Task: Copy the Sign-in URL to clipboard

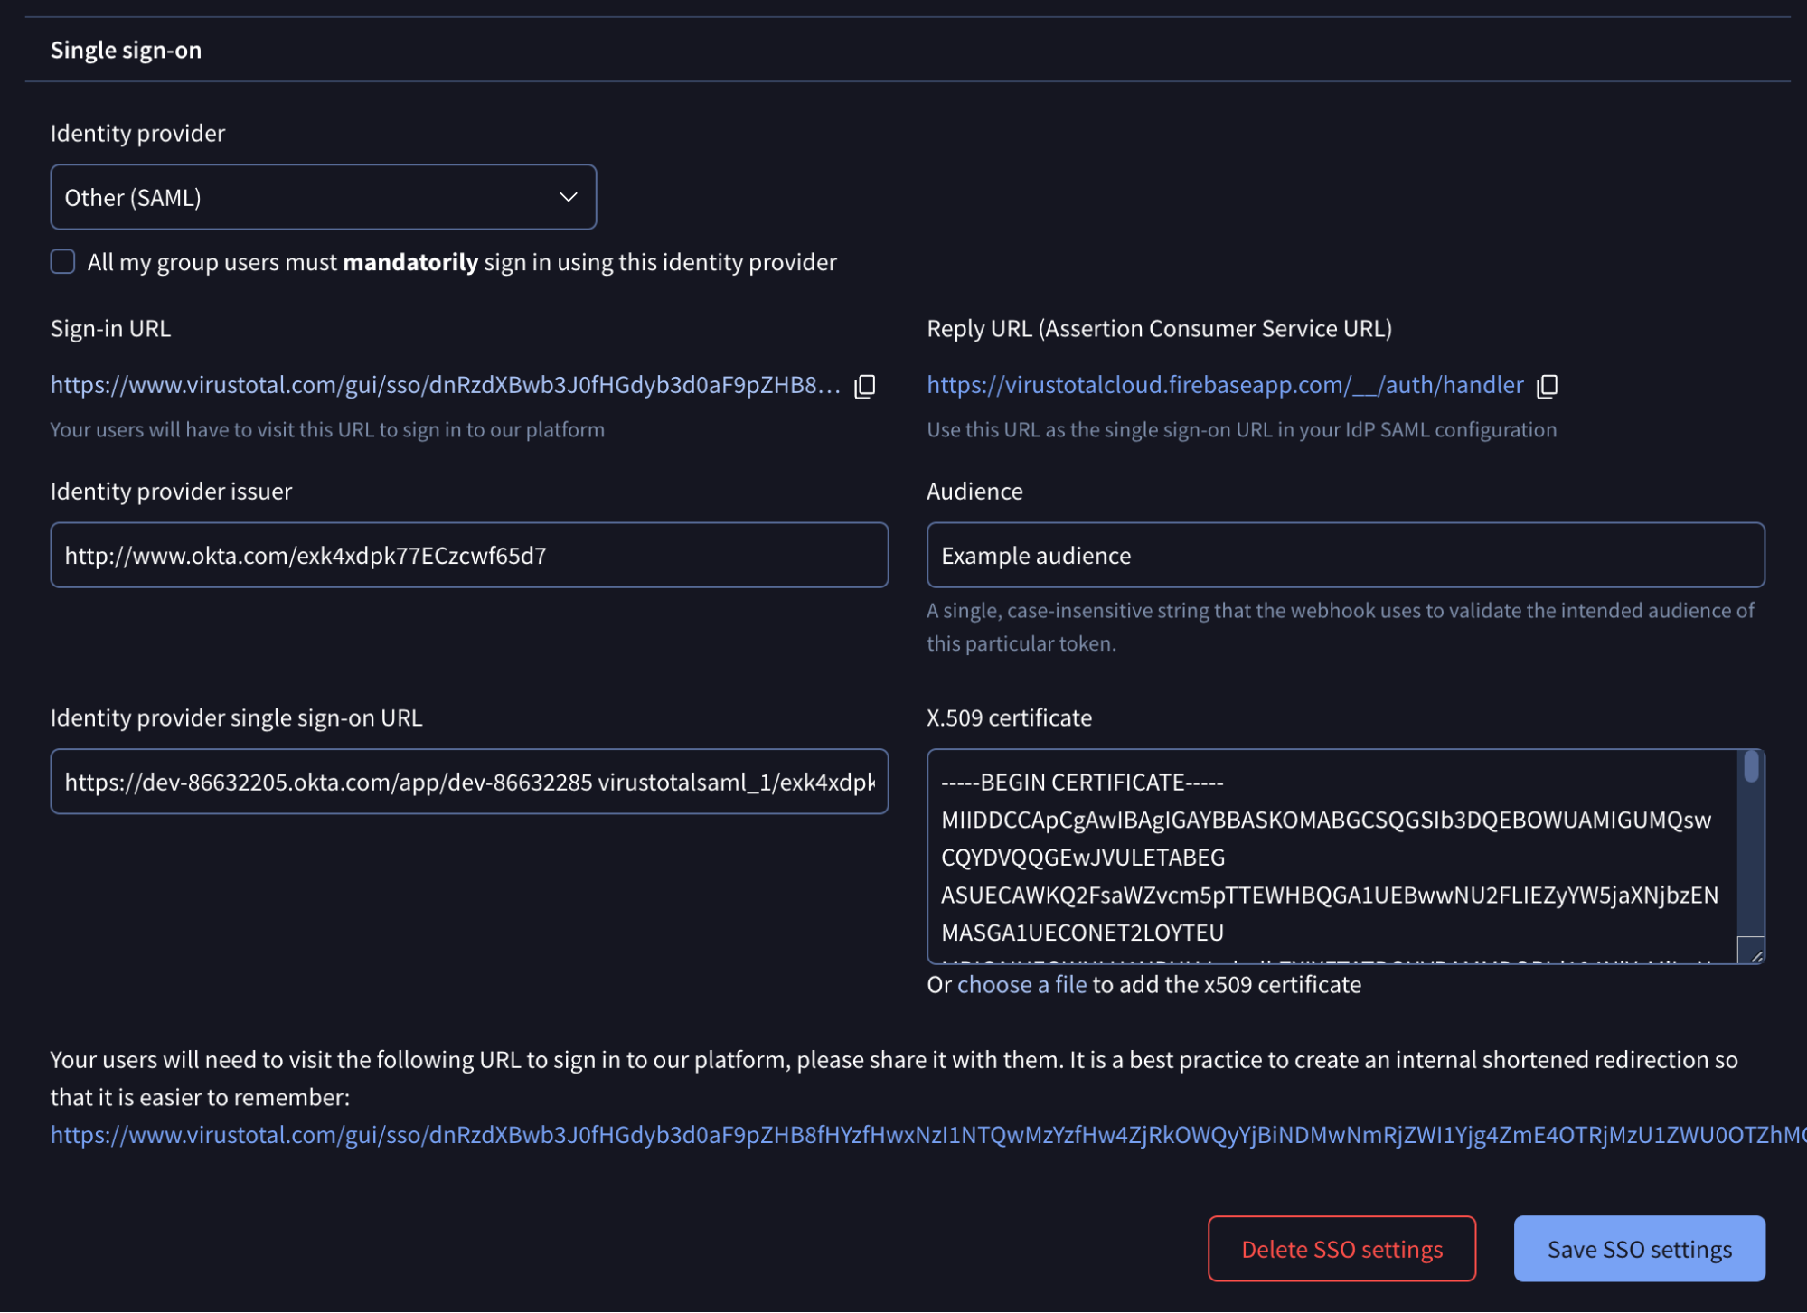Action: click(865, 386)
